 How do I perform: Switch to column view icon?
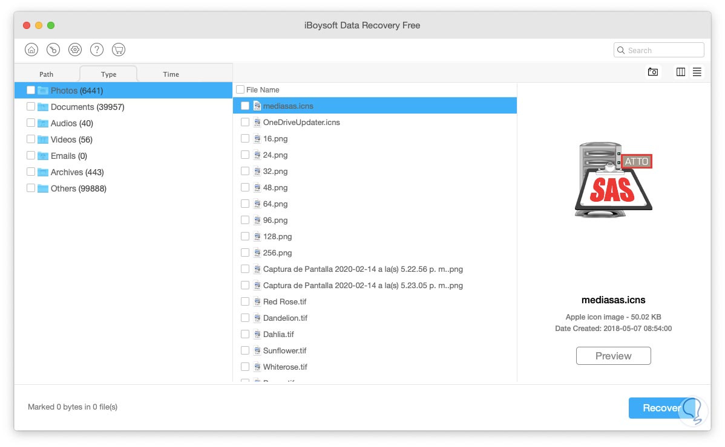click(x=681, y=72)
